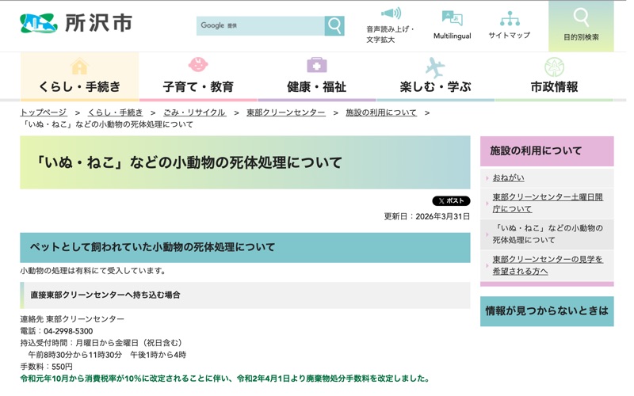Click the 音声読み上げ・文字拡大 text label
This screenshot has width=634, height=396.
[390, 34]
